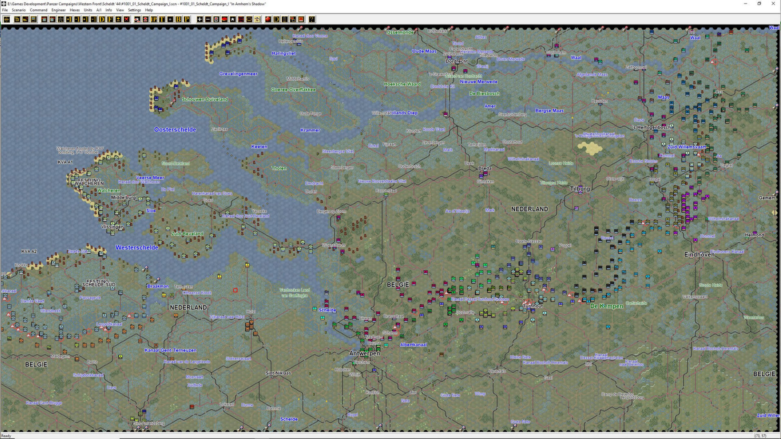The width and height of the screenshot is (781, 439).
Task: Click the red selected hex near Hulst
Action: [x=235, y=290]
